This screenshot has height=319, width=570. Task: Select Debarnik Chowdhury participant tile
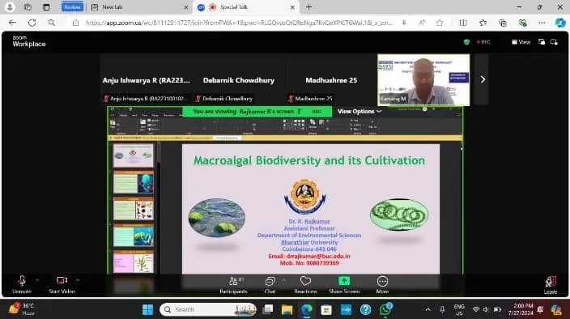(239, 80)
